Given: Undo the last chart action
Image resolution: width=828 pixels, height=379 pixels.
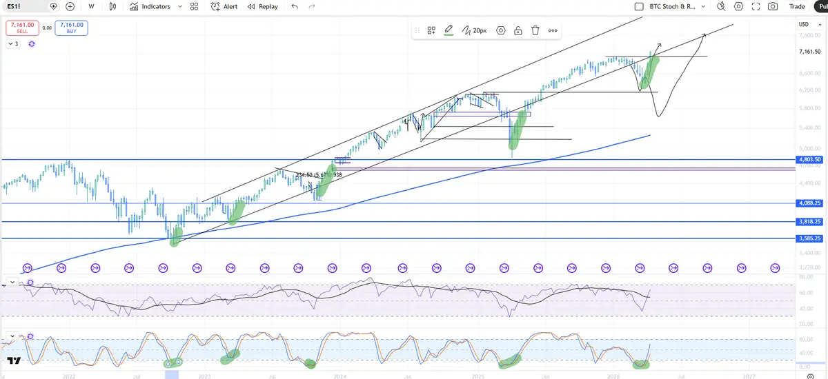Looking at the screenshot, I should coord(295,6).
